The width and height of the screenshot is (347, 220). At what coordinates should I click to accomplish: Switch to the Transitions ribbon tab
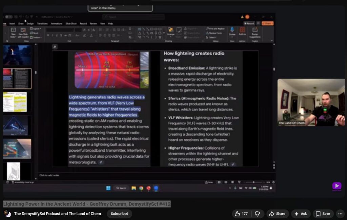(x=42, y=24)
